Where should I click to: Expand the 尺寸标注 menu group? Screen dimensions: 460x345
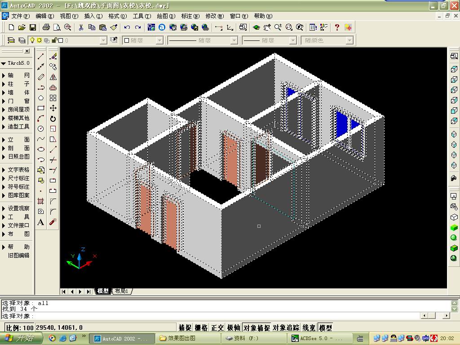coord(16,178)
